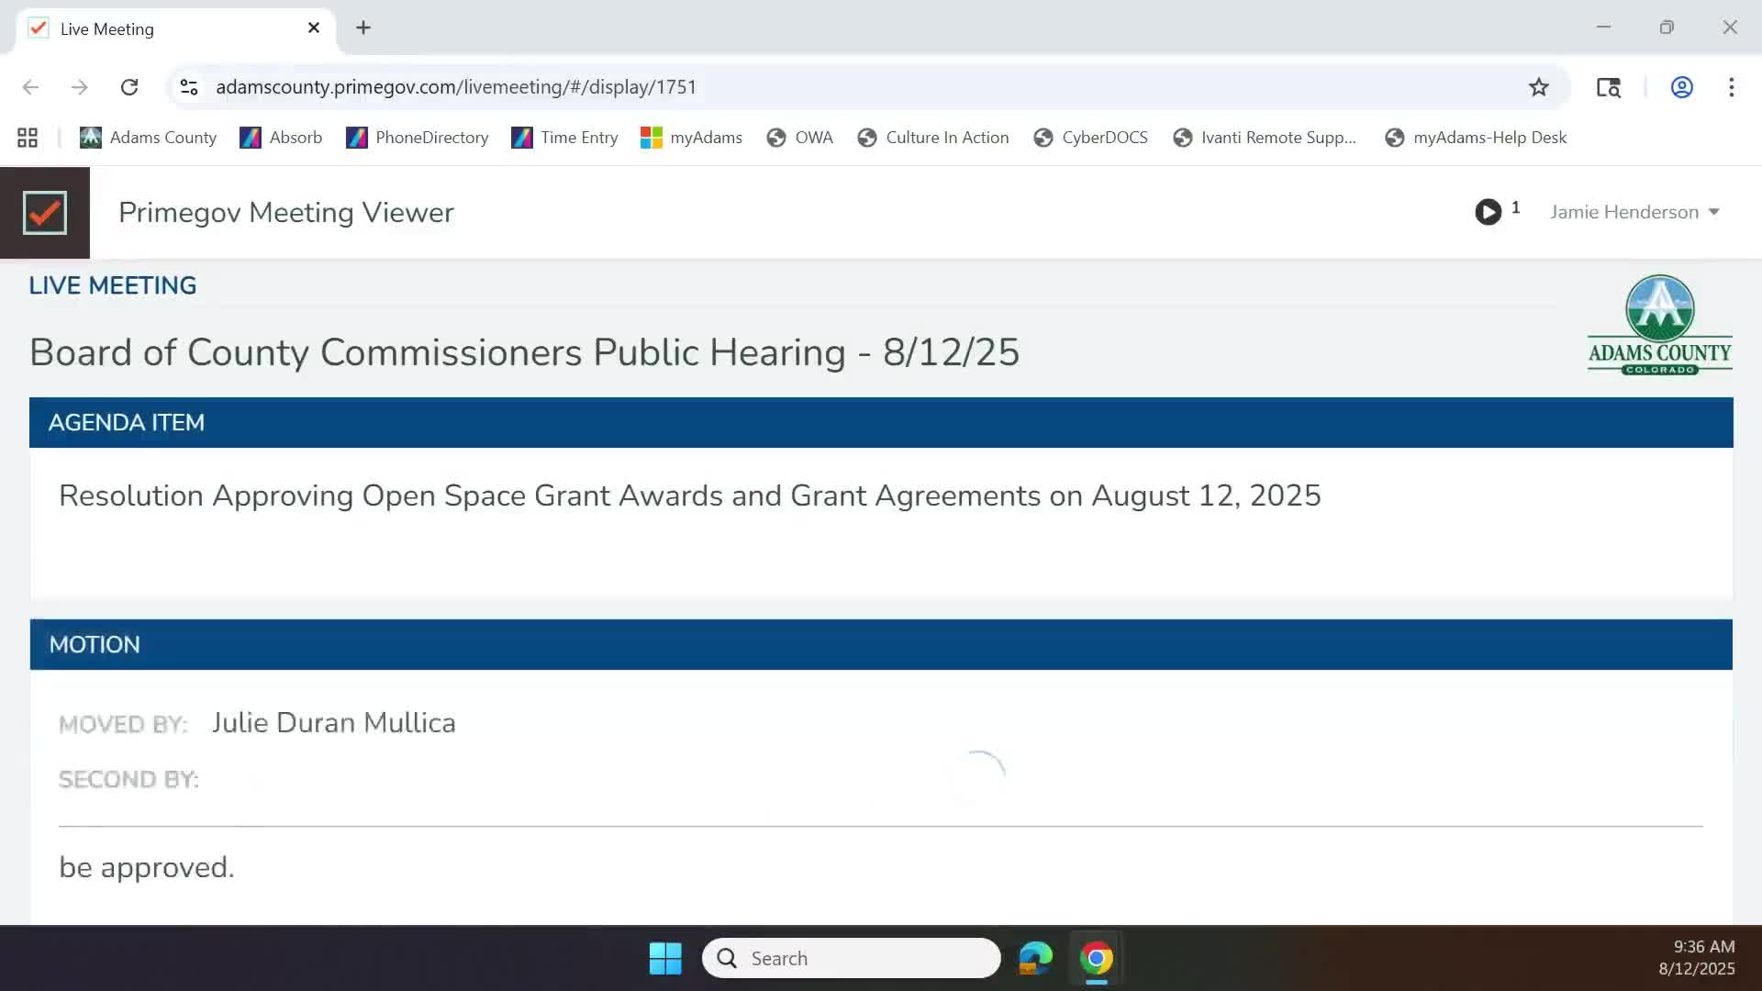
Task: View site information icon in address bar
Action: point(189,87)
